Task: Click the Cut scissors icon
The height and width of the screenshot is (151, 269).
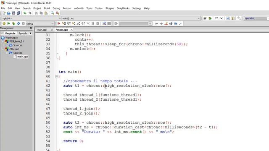Action: pos(36,13)
